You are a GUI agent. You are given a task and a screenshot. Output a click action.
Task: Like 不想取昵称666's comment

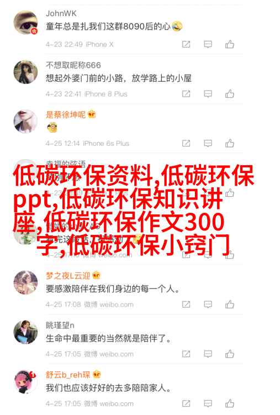[230, 94]
